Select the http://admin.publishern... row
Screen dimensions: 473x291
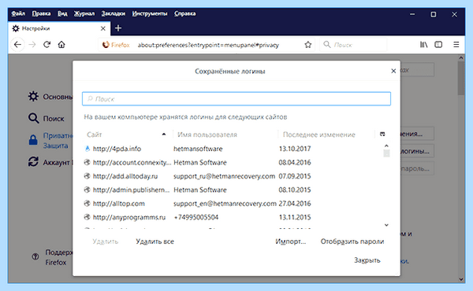pyautogui.click(x=233, y=190)
